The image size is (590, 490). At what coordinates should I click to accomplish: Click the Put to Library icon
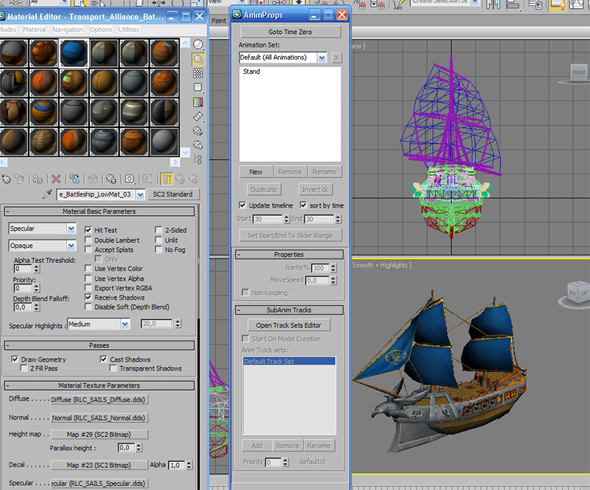pos(111,179)
